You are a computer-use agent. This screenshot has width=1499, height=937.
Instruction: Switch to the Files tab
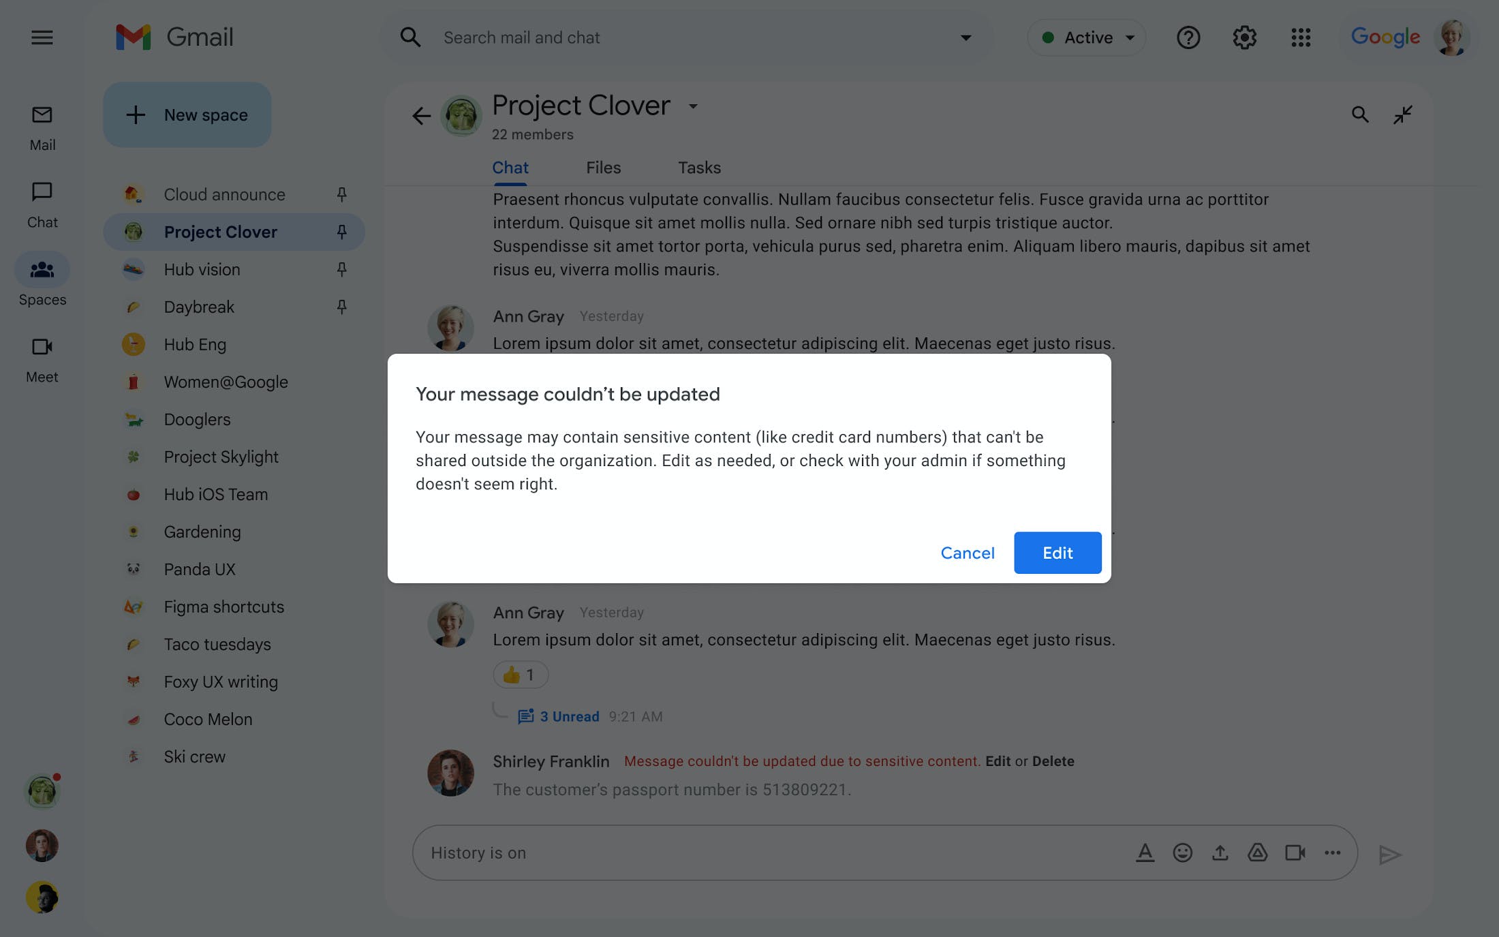pos(603,168)
